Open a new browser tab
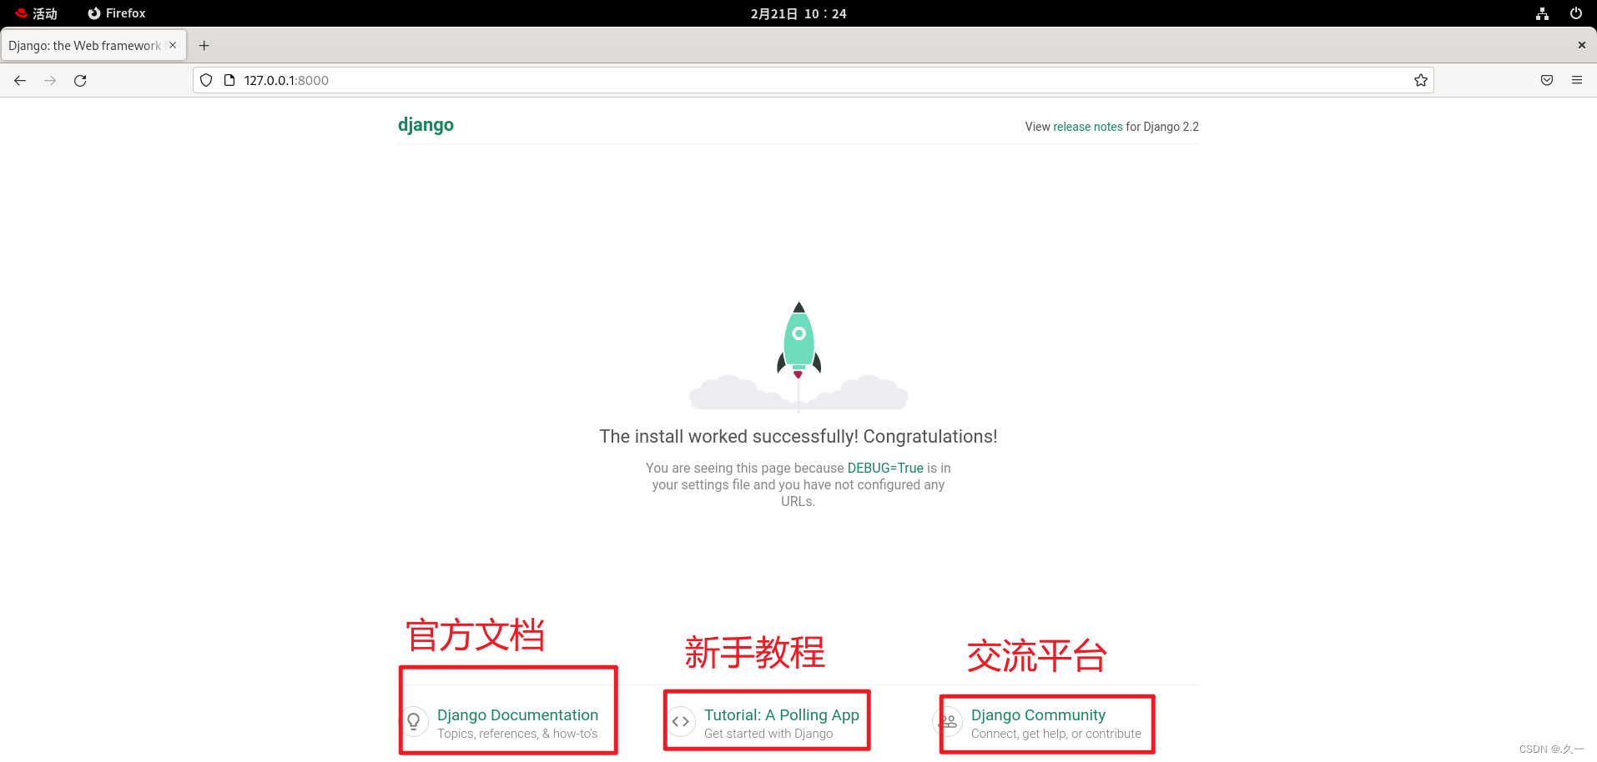1597x762 pixels. pyautogui.click(x=204, y=45)
